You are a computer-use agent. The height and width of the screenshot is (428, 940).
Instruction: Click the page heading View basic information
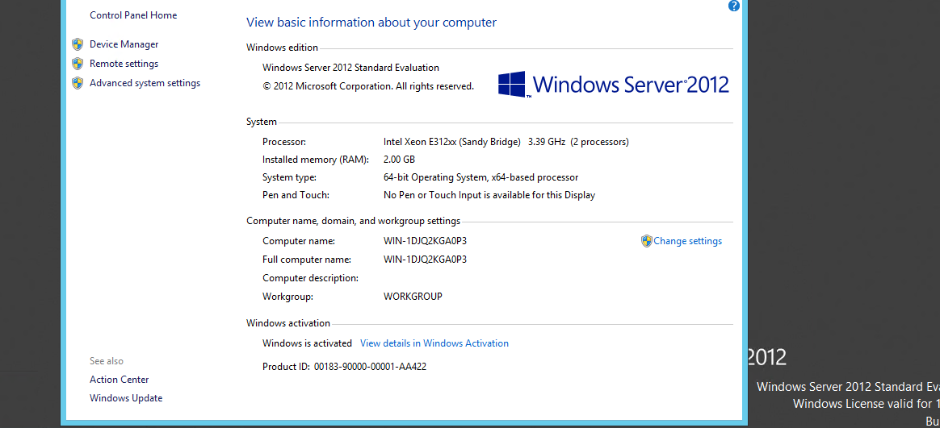click(x=371, y=23)
